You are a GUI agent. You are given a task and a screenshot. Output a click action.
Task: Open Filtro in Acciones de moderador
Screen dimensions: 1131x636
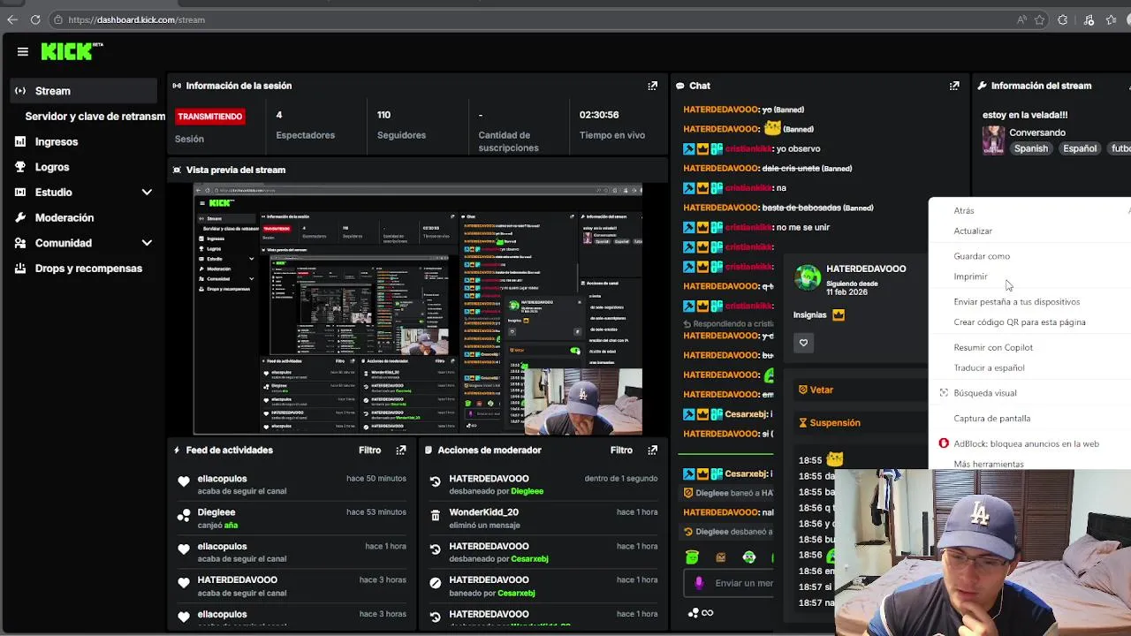(621, 450)
